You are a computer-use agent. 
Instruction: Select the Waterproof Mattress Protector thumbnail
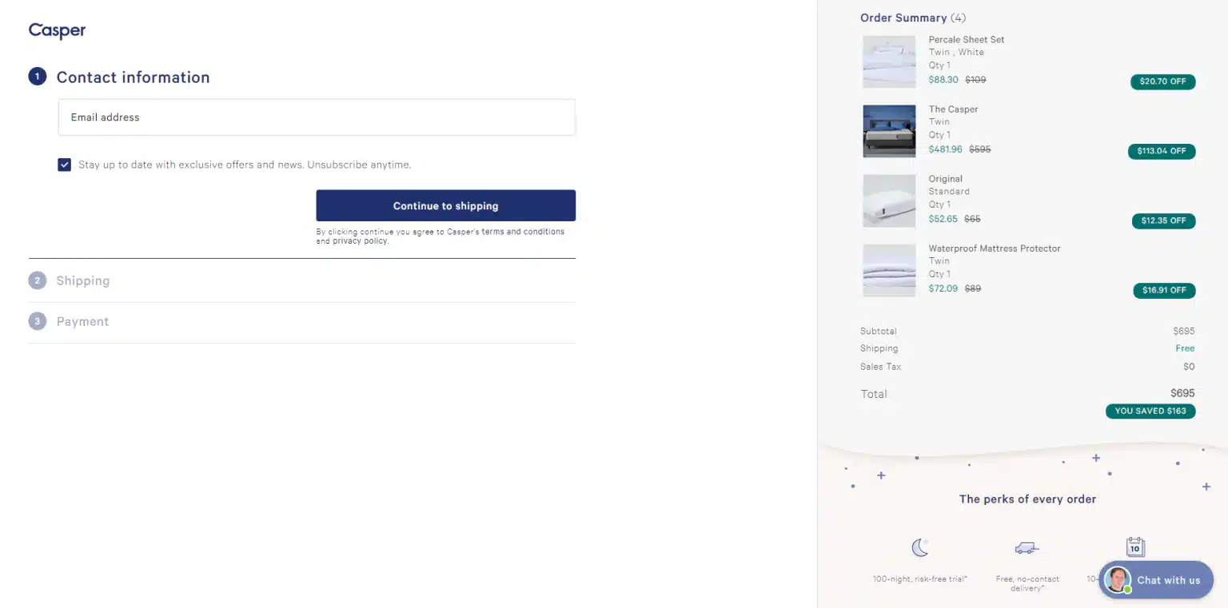coord(889,270)
